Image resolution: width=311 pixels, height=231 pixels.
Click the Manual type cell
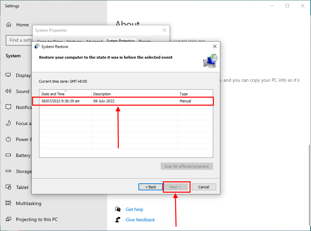pos(185,101)
